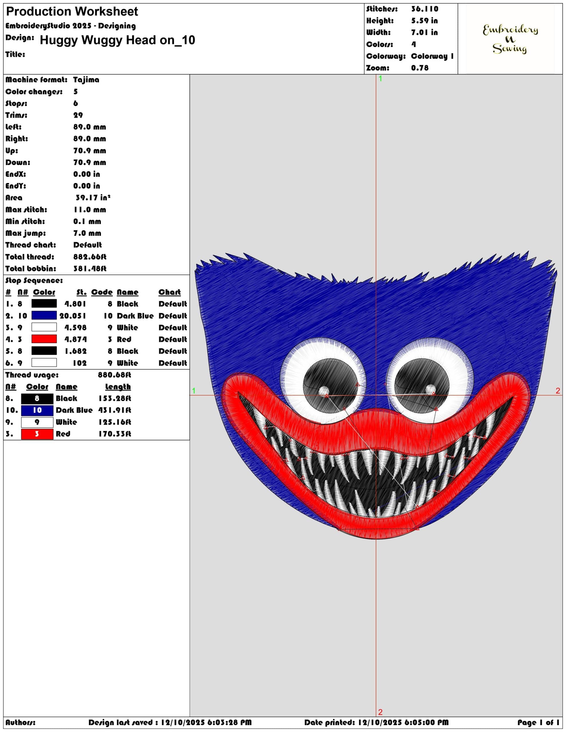The image size is (566, 732).
Task: Select height value '5.59 in'
Action: click(x=424, y=21)
